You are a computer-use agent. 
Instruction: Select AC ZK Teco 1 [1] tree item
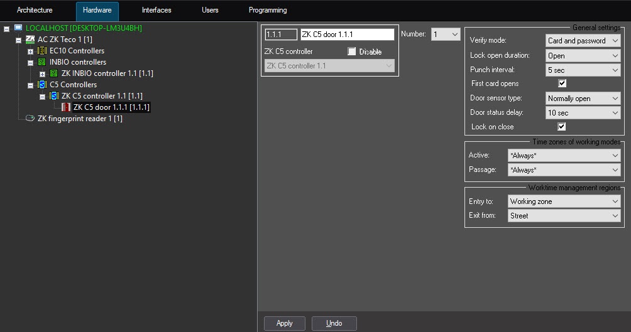pyautogui.click(x=65, y=40)
